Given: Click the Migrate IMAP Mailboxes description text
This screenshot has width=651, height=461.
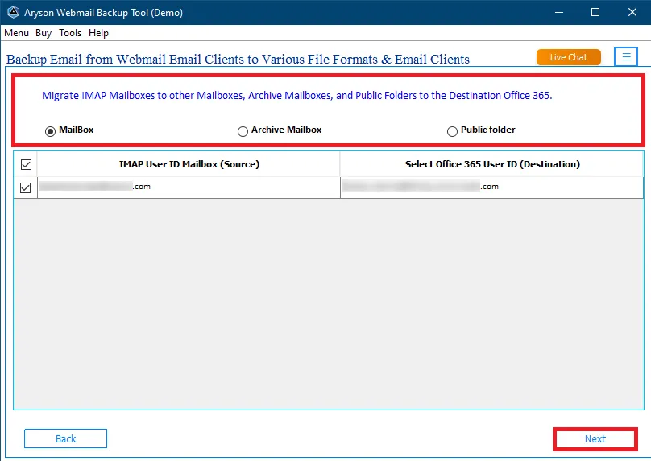Looking at the screenshot, I should click(296, 96).
